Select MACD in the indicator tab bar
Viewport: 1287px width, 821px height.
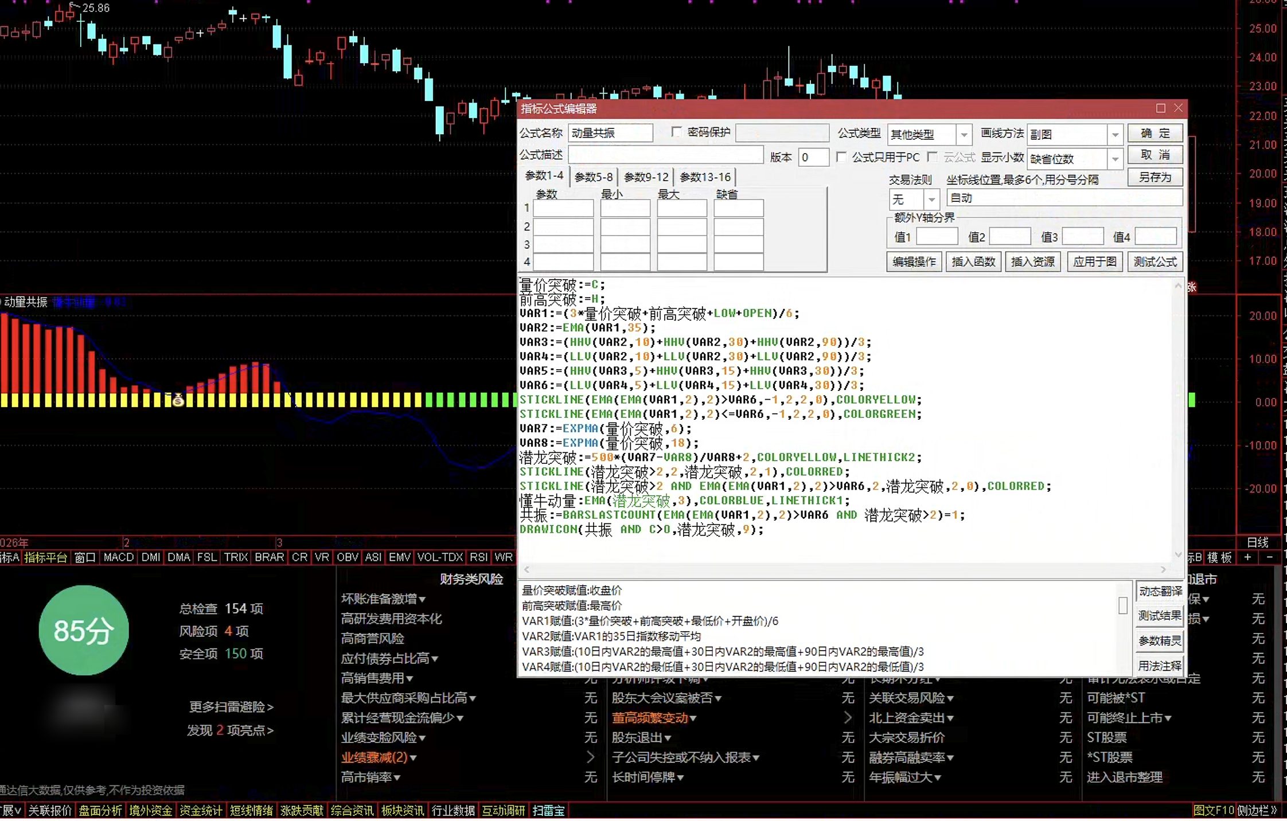pyautogui.click(x=119, y=557)
